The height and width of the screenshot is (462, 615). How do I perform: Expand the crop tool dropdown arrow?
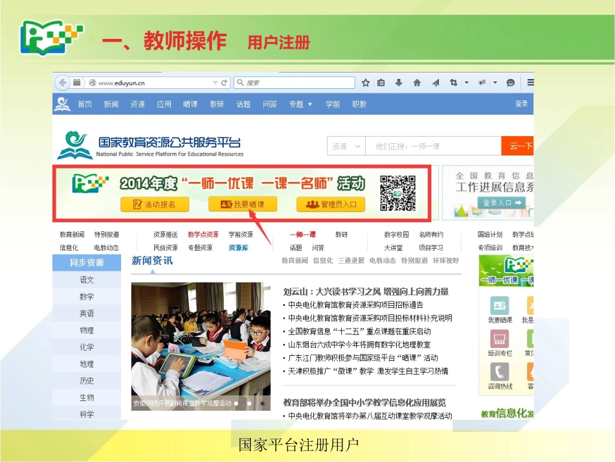point(466,82)
